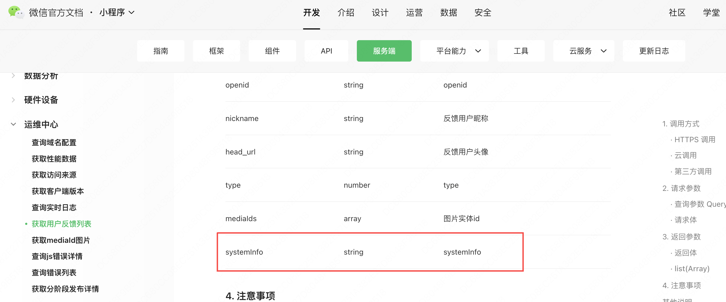726x302 pixels.
Task: Jump to HTTPS 调用 in outline
Action: pos(694,139)
